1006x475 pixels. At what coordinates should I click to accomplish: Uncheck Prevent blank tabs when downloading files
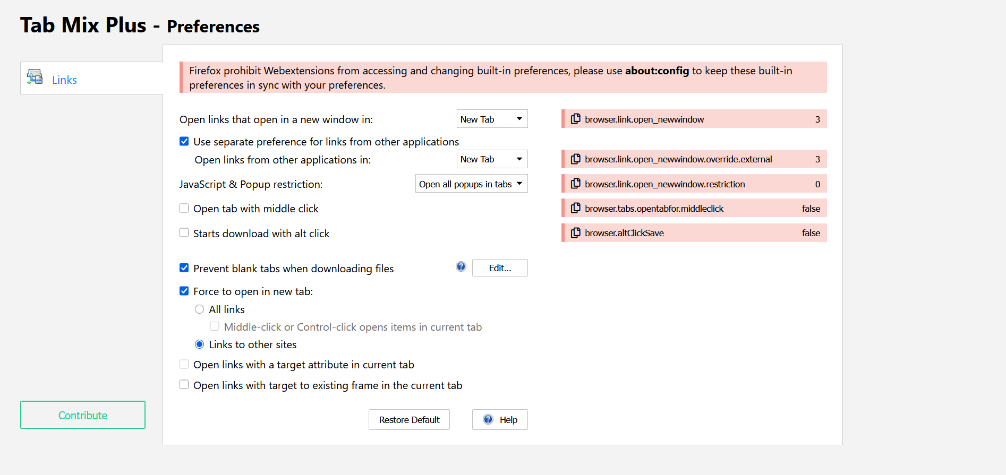pos(184,268)
